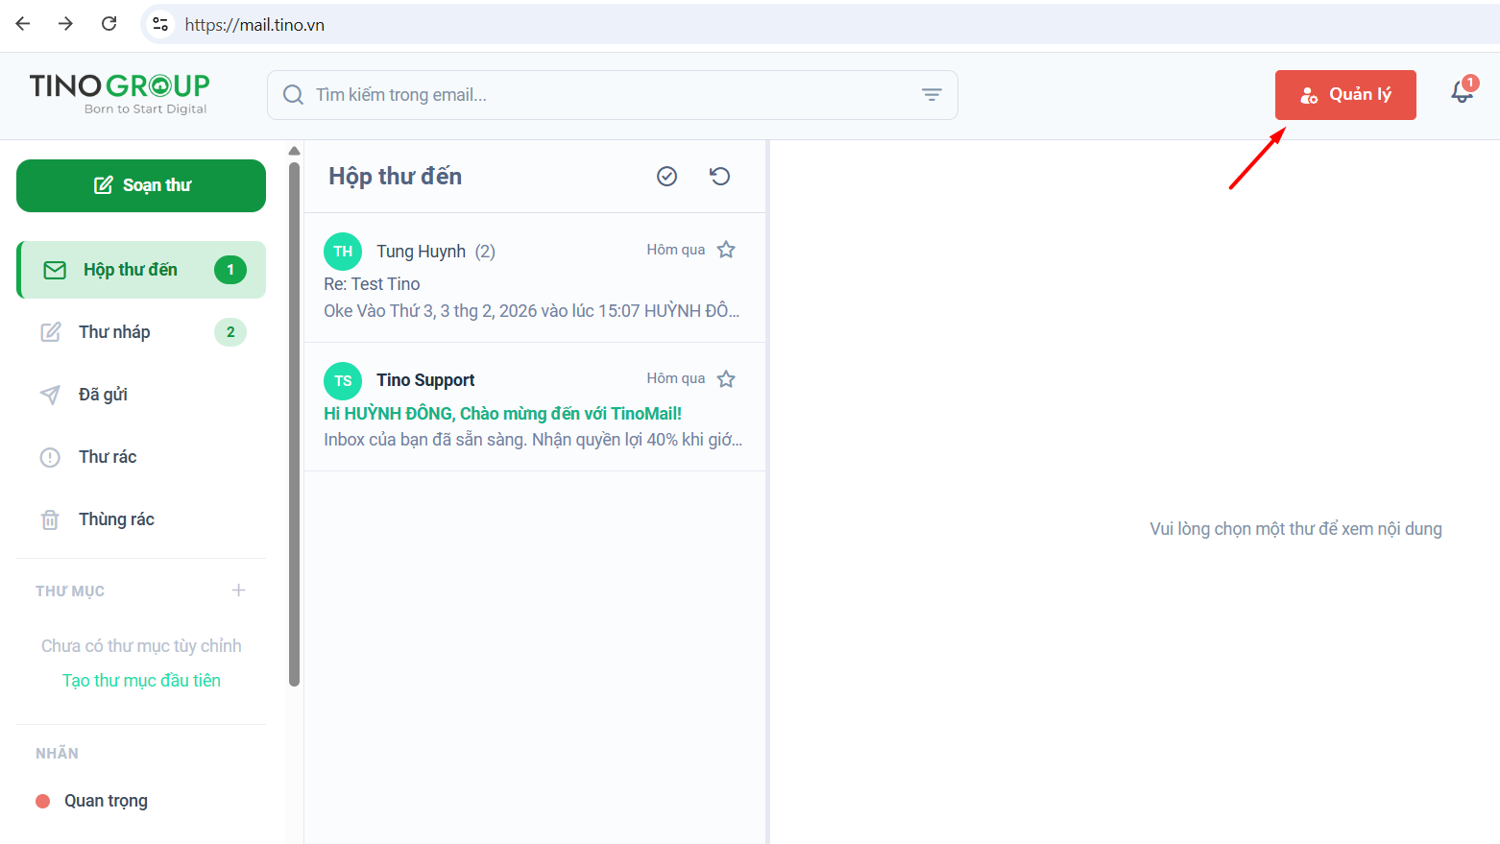The height and width of the screenshot is (844, 1500).
Task: Star the Tino Support email
Action: click(x=726, y=379)
